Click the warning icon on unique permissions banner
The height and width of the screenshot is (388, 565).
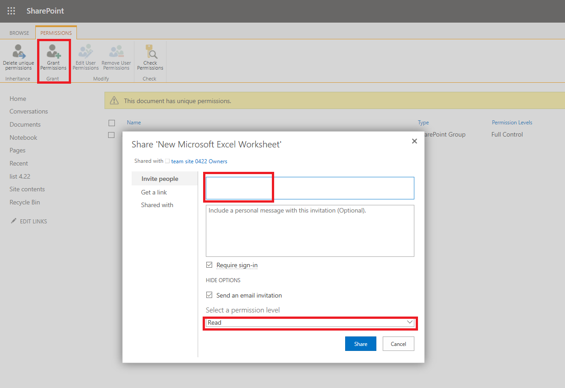(x=114, y=100)
